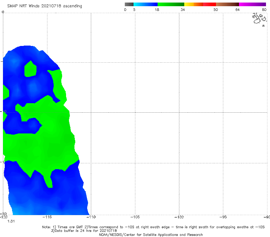Click the color bar label "18"

point(157,10)
